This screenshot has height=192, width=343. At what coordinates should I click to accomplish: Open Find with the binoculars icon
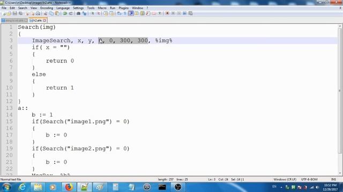tap(79, 13)
